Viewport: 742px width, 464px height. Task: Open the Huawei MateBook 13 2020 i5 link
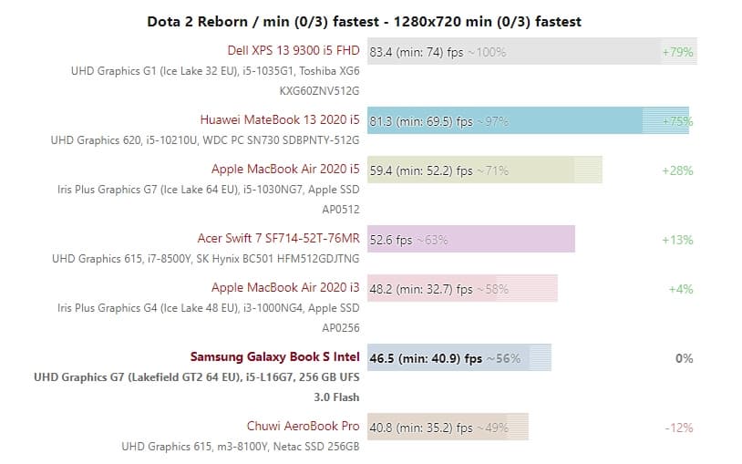(x=280, y=120)
